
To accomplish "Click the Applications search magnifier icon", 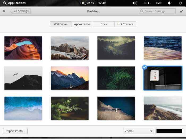I will tap(5, 3).
